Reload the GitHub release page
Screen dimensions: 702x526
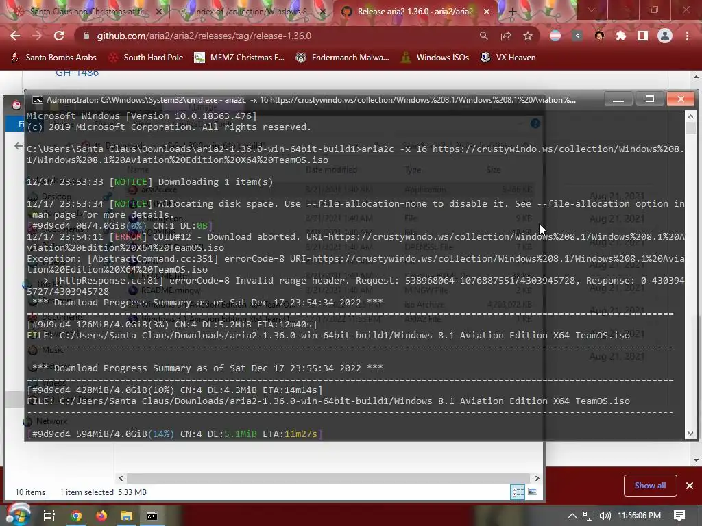(x=59, y=36)
